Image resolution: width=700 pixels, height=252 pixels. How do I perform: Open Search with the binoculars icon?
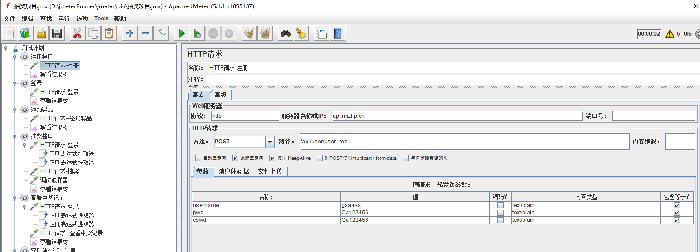point(286,33)
